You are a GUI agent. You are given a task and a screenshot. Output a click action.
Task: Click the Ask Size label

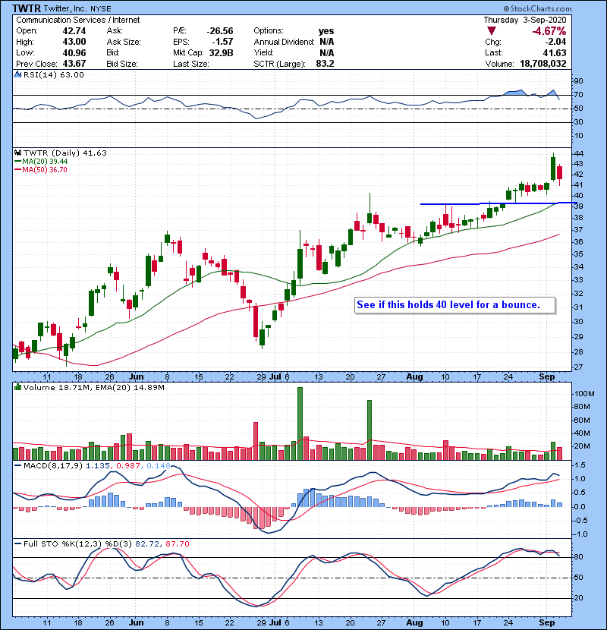(124, 42)
